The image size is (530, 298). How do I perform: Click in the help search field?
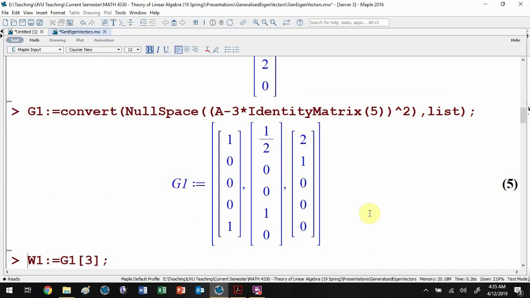(349, 22)
